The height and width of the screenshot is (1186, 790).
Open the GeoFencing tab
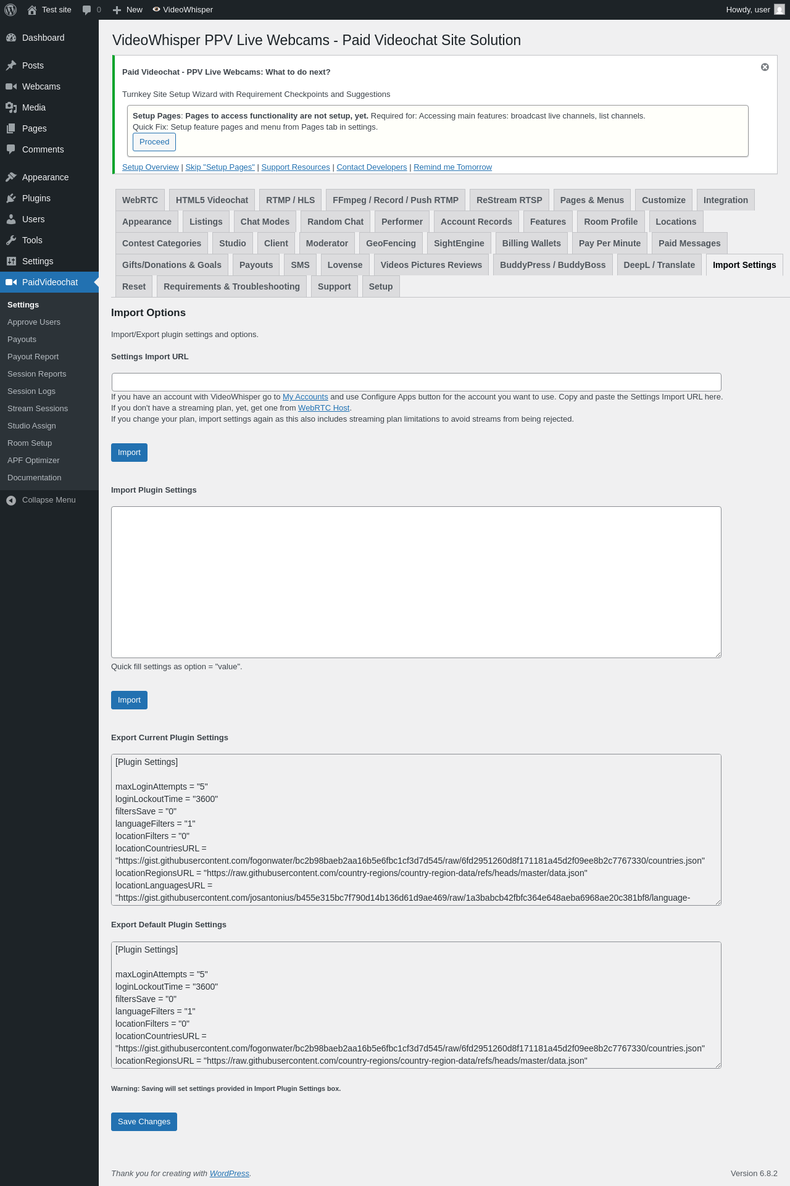pyautogui.click(x=391, y=243)
